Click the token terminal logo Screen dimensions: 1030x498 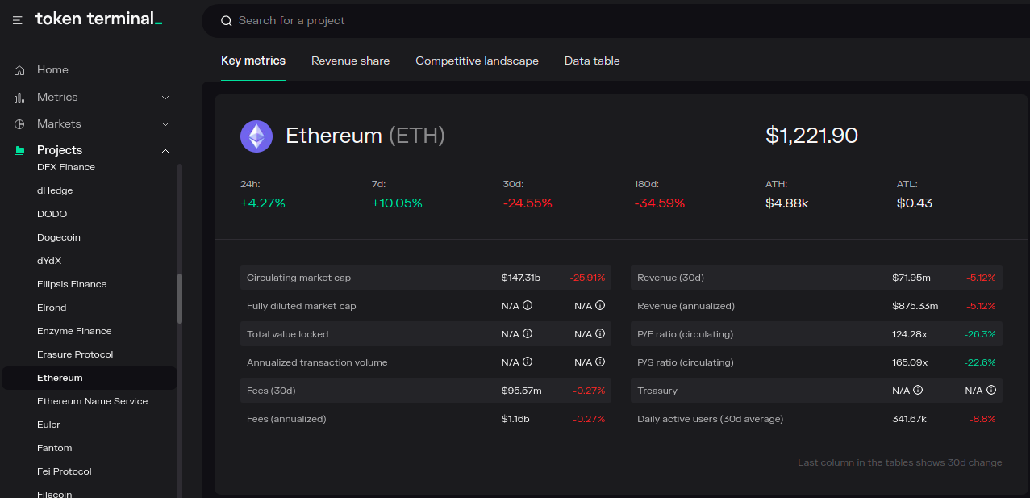pos(99,19)
